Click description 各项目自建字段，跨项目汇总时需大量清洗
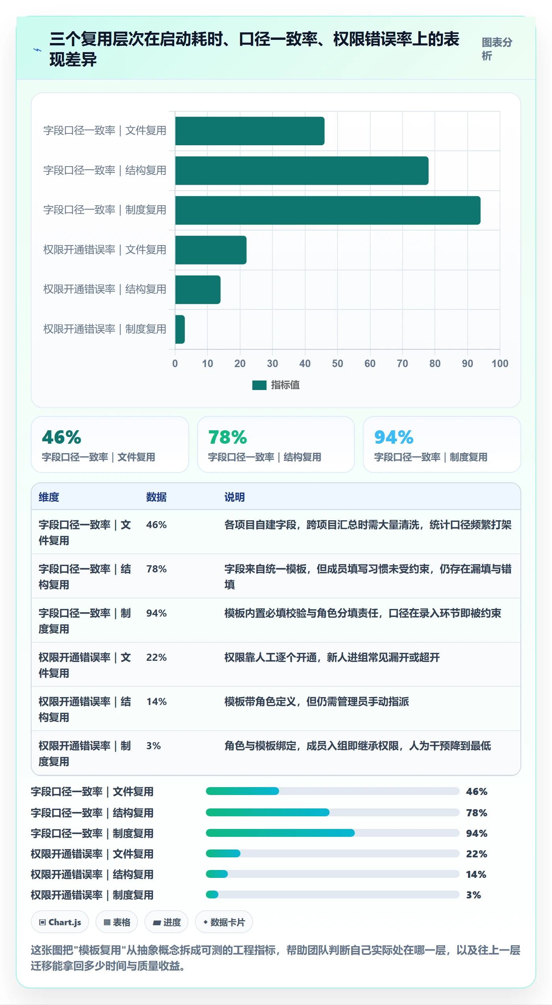 click(x=368, y=525)
